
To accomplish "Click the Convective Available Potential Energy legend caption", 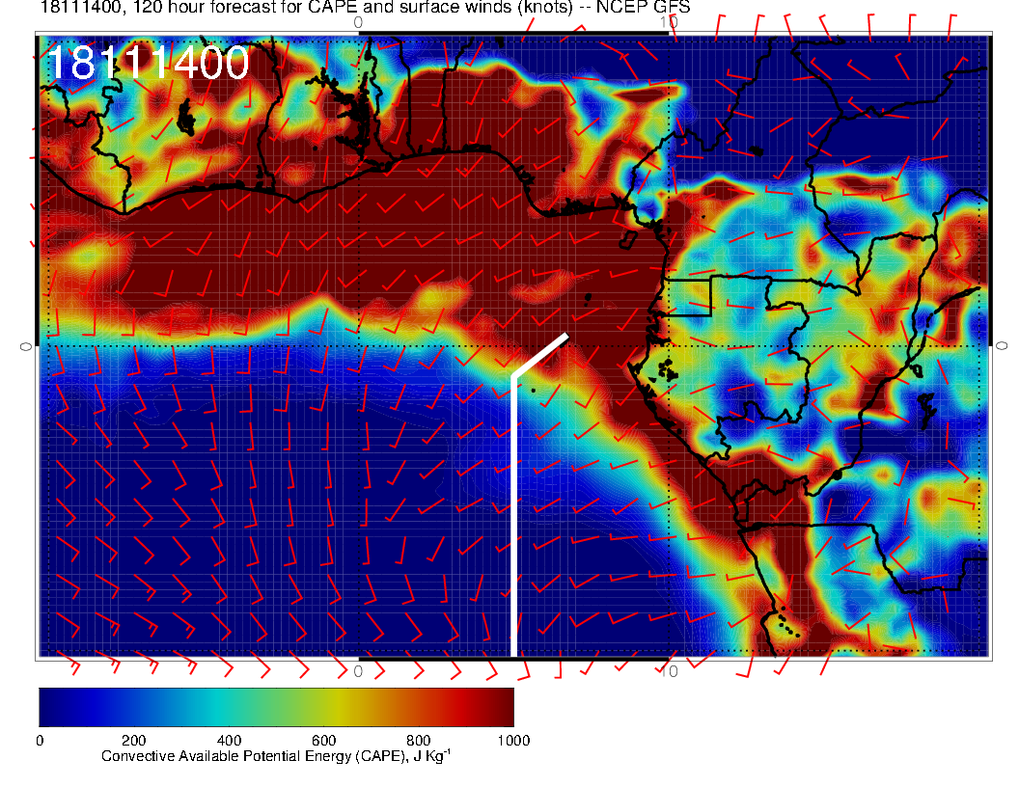I will [x=275, y=757].
